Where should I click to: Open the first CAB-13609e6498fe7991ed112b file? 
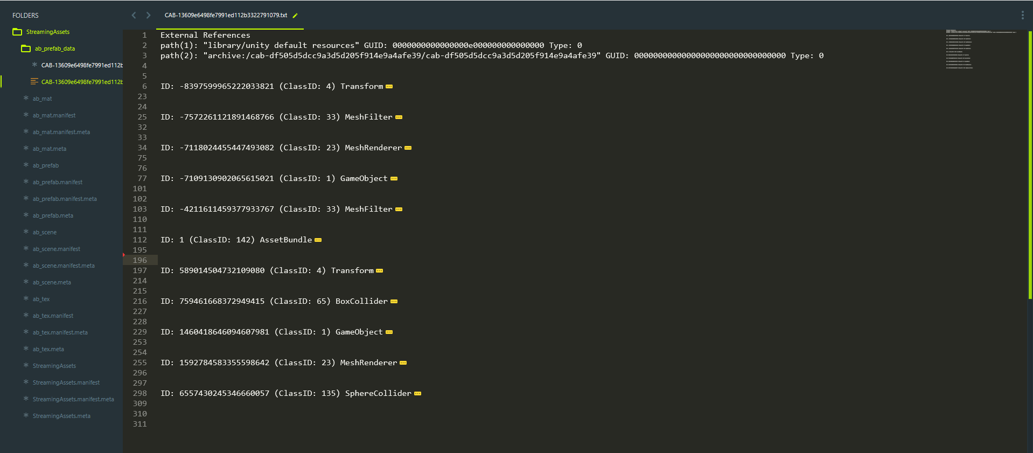pyautogui.click(x=82, y=65)
